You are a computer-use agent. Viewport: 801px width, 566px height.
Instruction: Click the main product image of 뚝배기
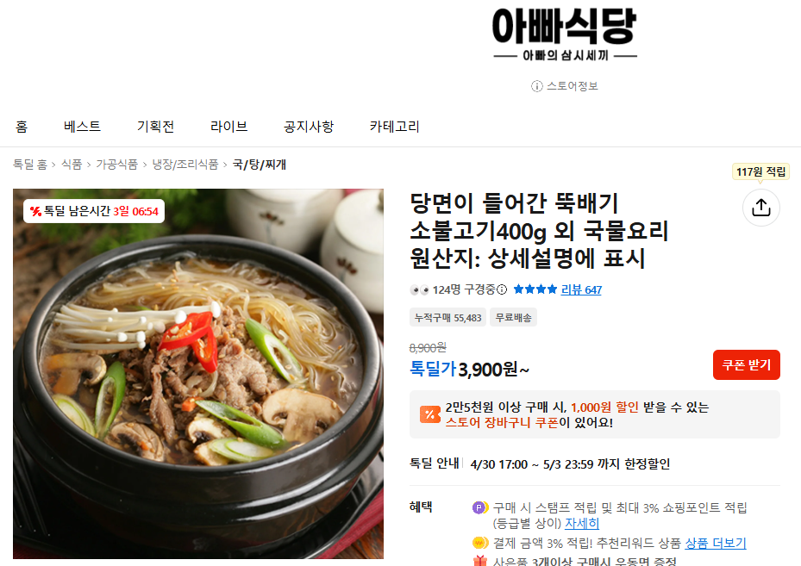[198, 374]
